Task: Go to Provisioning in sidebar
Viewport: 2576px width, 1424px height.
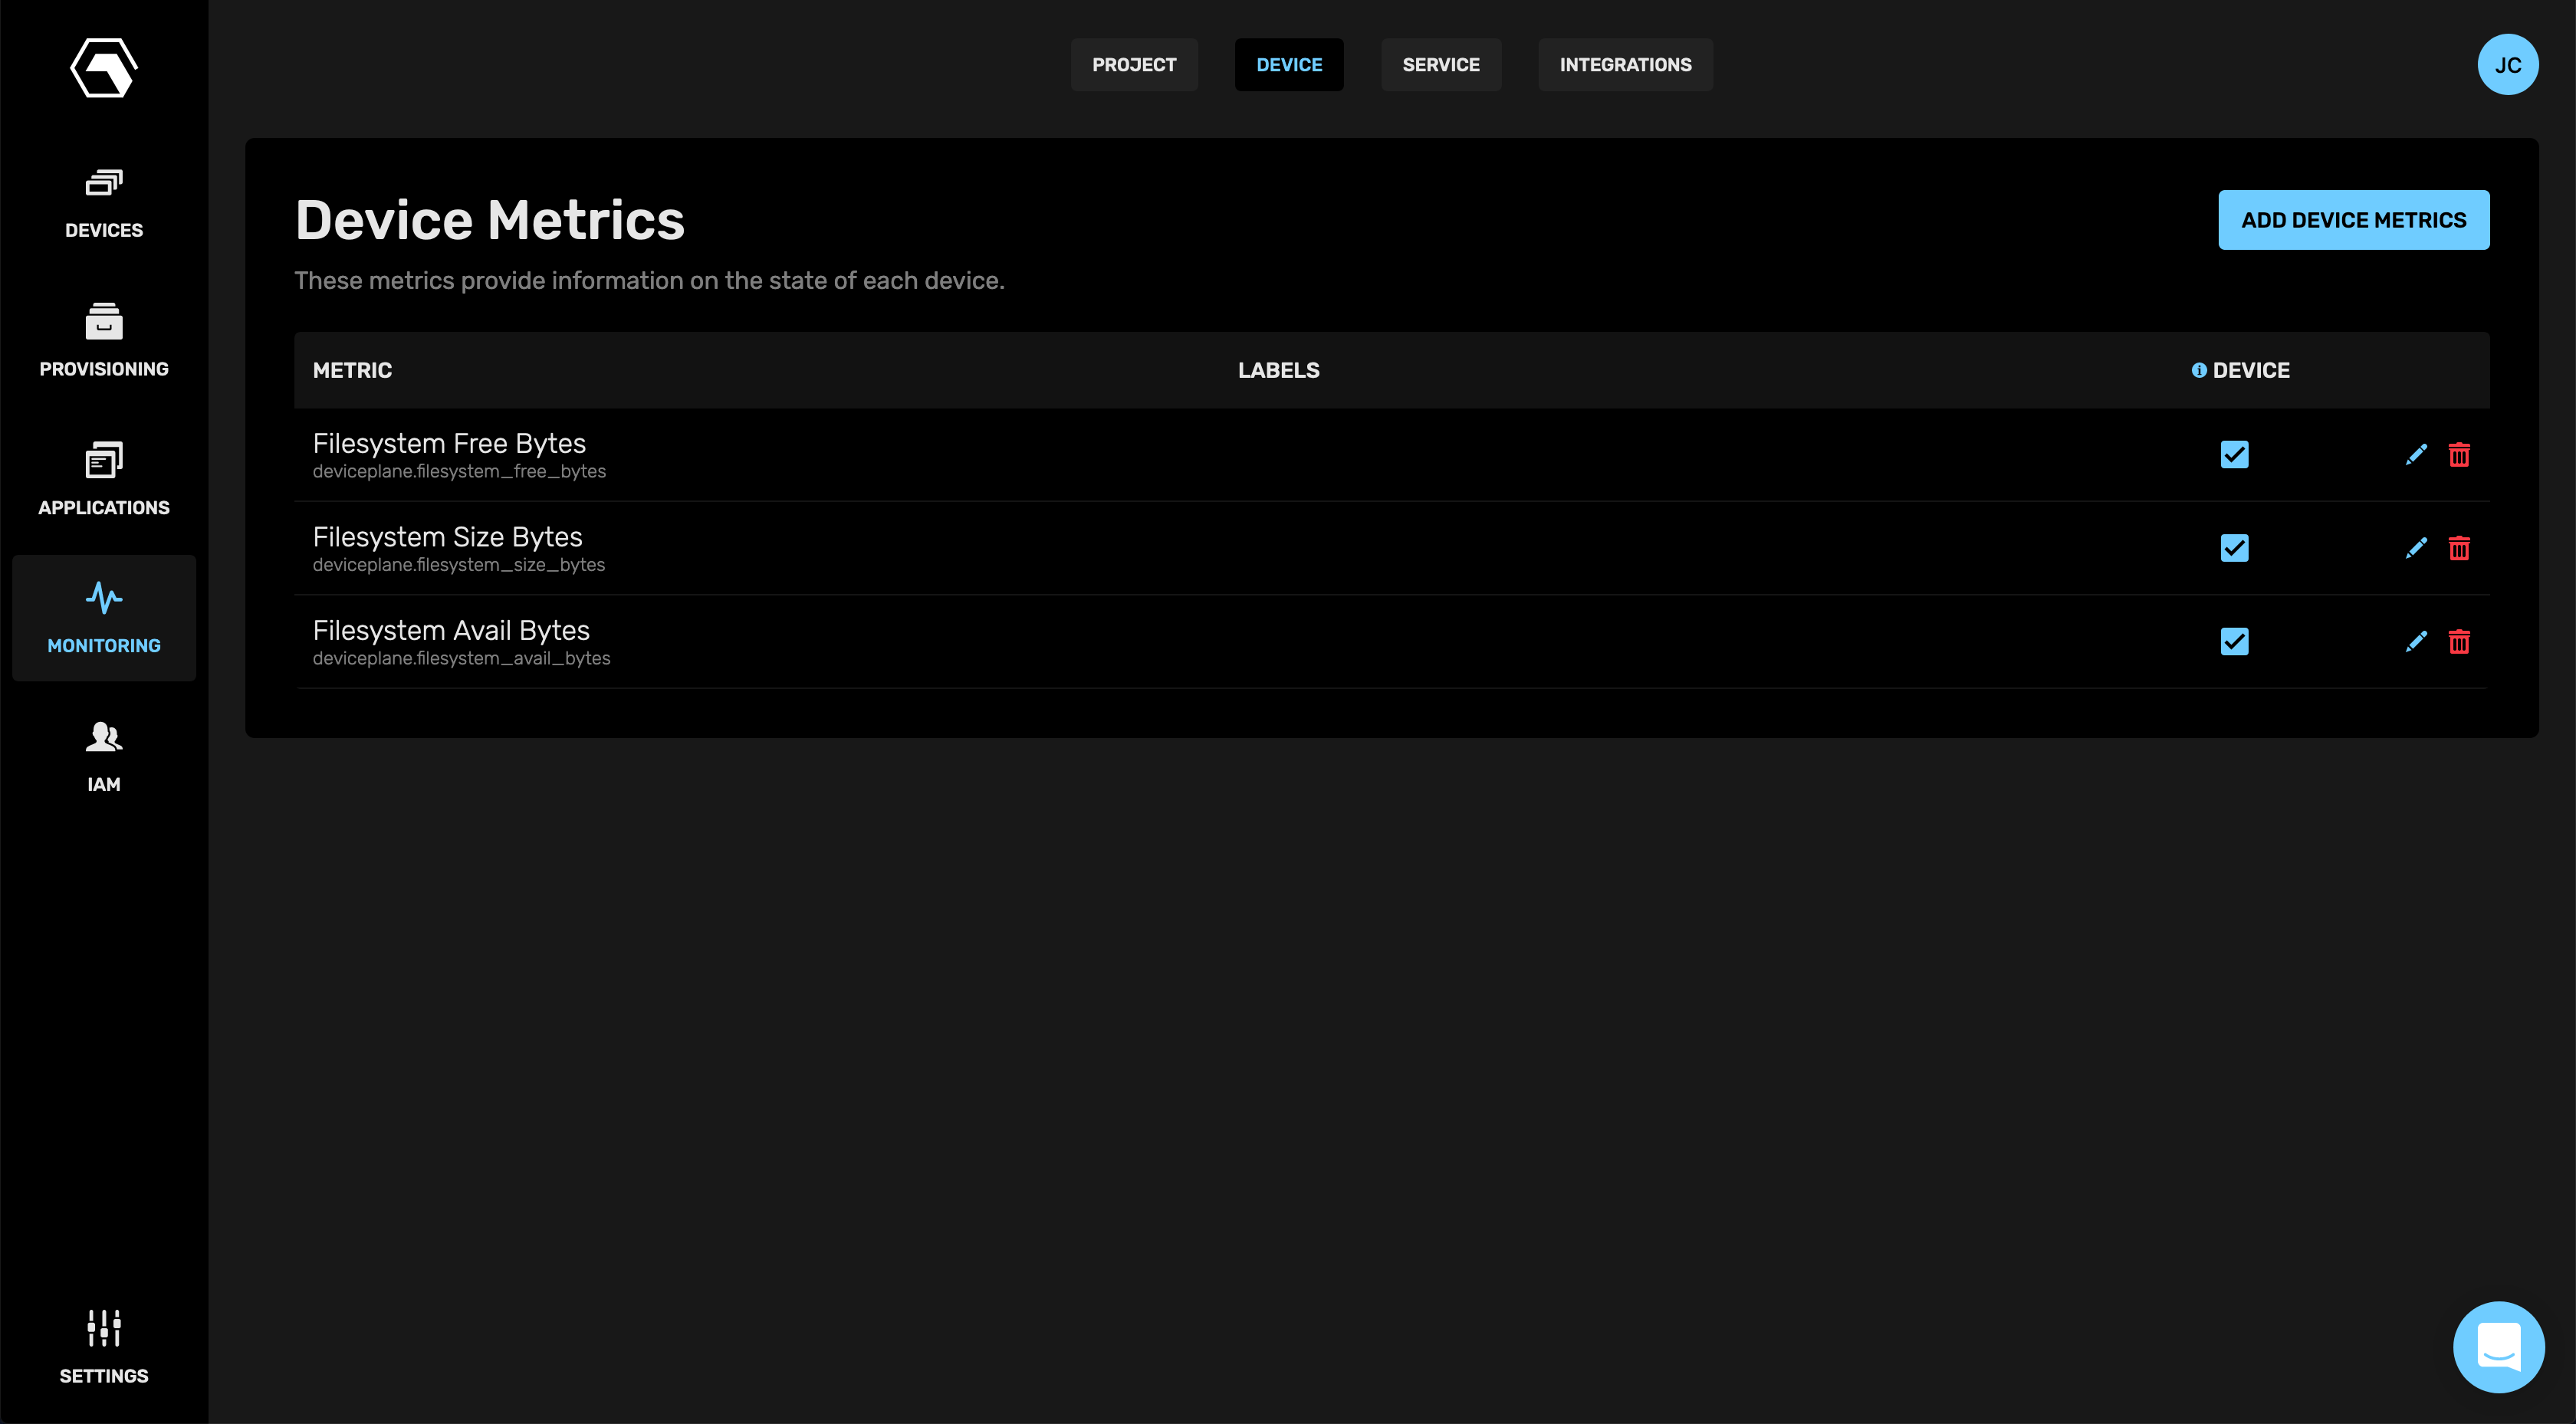Action: [x=104, y=342]
